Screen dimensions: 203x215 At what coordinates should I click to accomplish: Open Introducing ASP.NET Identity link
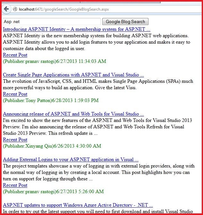(76, 29)
